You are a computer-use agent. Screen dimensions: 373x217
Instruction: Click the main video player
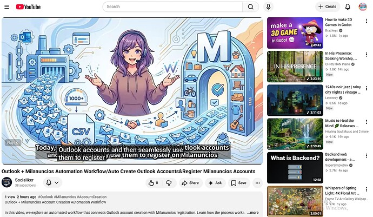(x=132, y=91)
